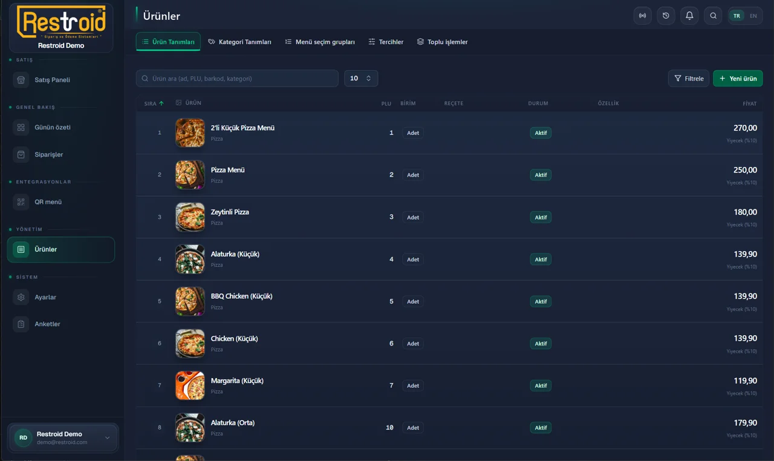
Task: Open the Ürün Tanımları tab
Action: pyautogui.click(x=168, y=42)
